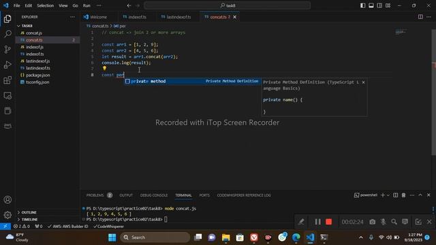Image resolution: width=436 pixels, height=245 pixels.
Task: Open the View menu
Action: click(x=63, y=5)
